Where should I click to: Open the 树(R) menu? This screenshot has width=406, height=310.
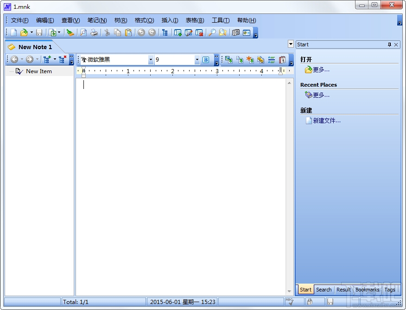point(121,20)
